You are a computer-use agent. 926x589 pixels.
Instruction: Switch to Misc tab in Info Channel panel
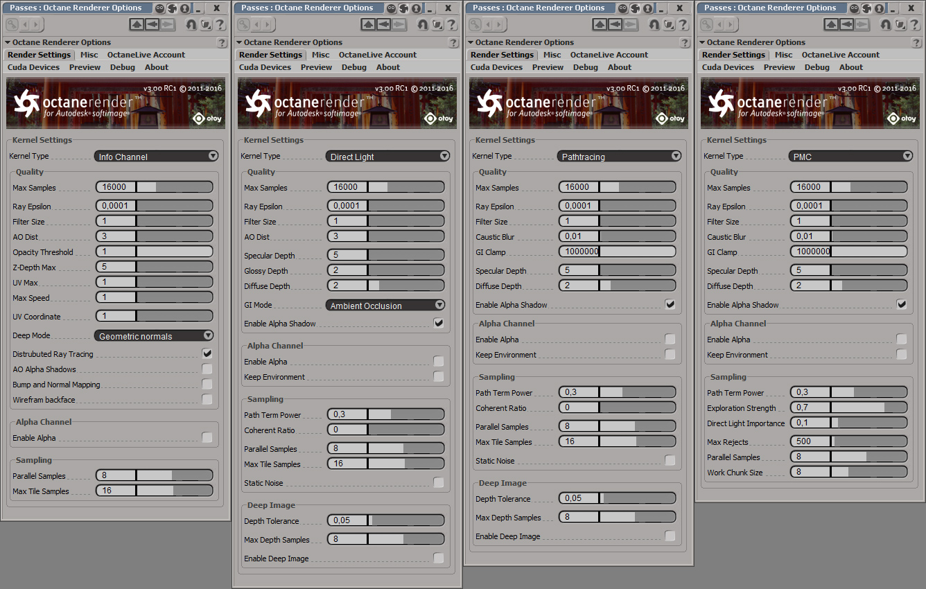pyautogui.click(x=89, y=55)
